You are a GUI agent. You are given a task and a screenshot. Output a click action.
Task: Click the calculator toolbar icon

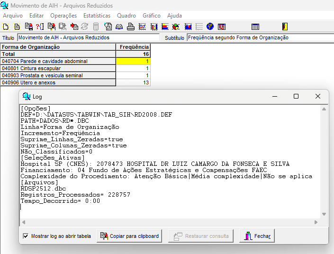pos(96,27)
